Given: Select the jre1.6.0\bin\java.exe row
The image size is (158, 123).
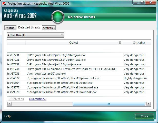Looking at the screenshot, I should (x=79, y=64).
